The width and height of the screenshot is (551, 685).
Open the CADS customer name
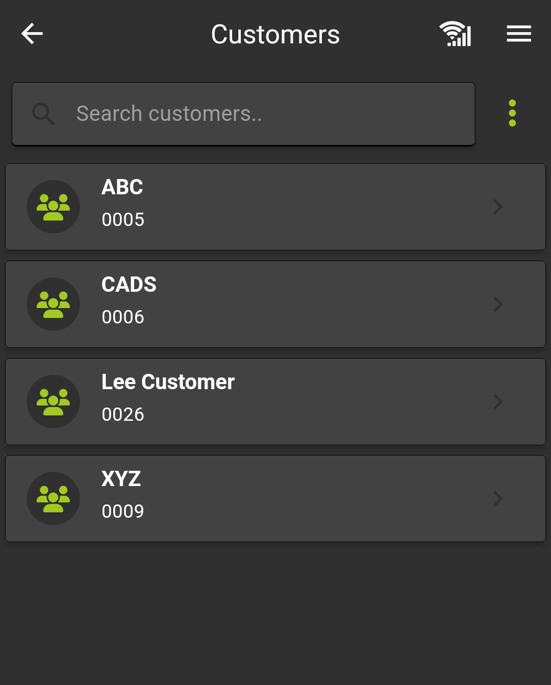point(129,285)
